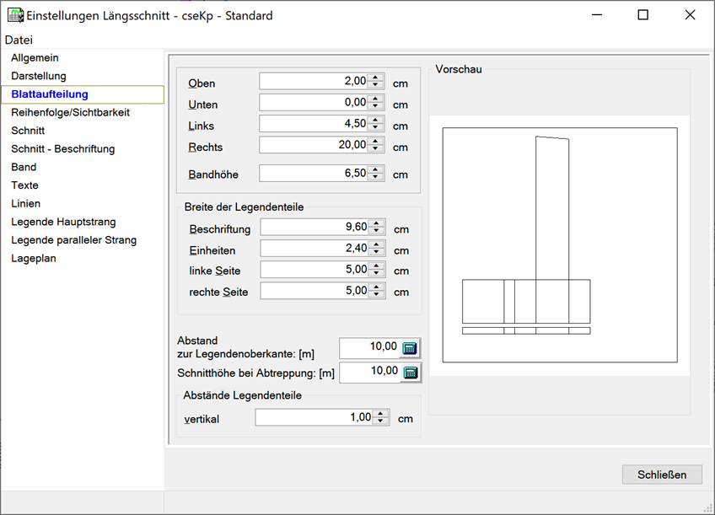Click the sheet layout preview image
715x515 pixels.
[x=559, y=244]
